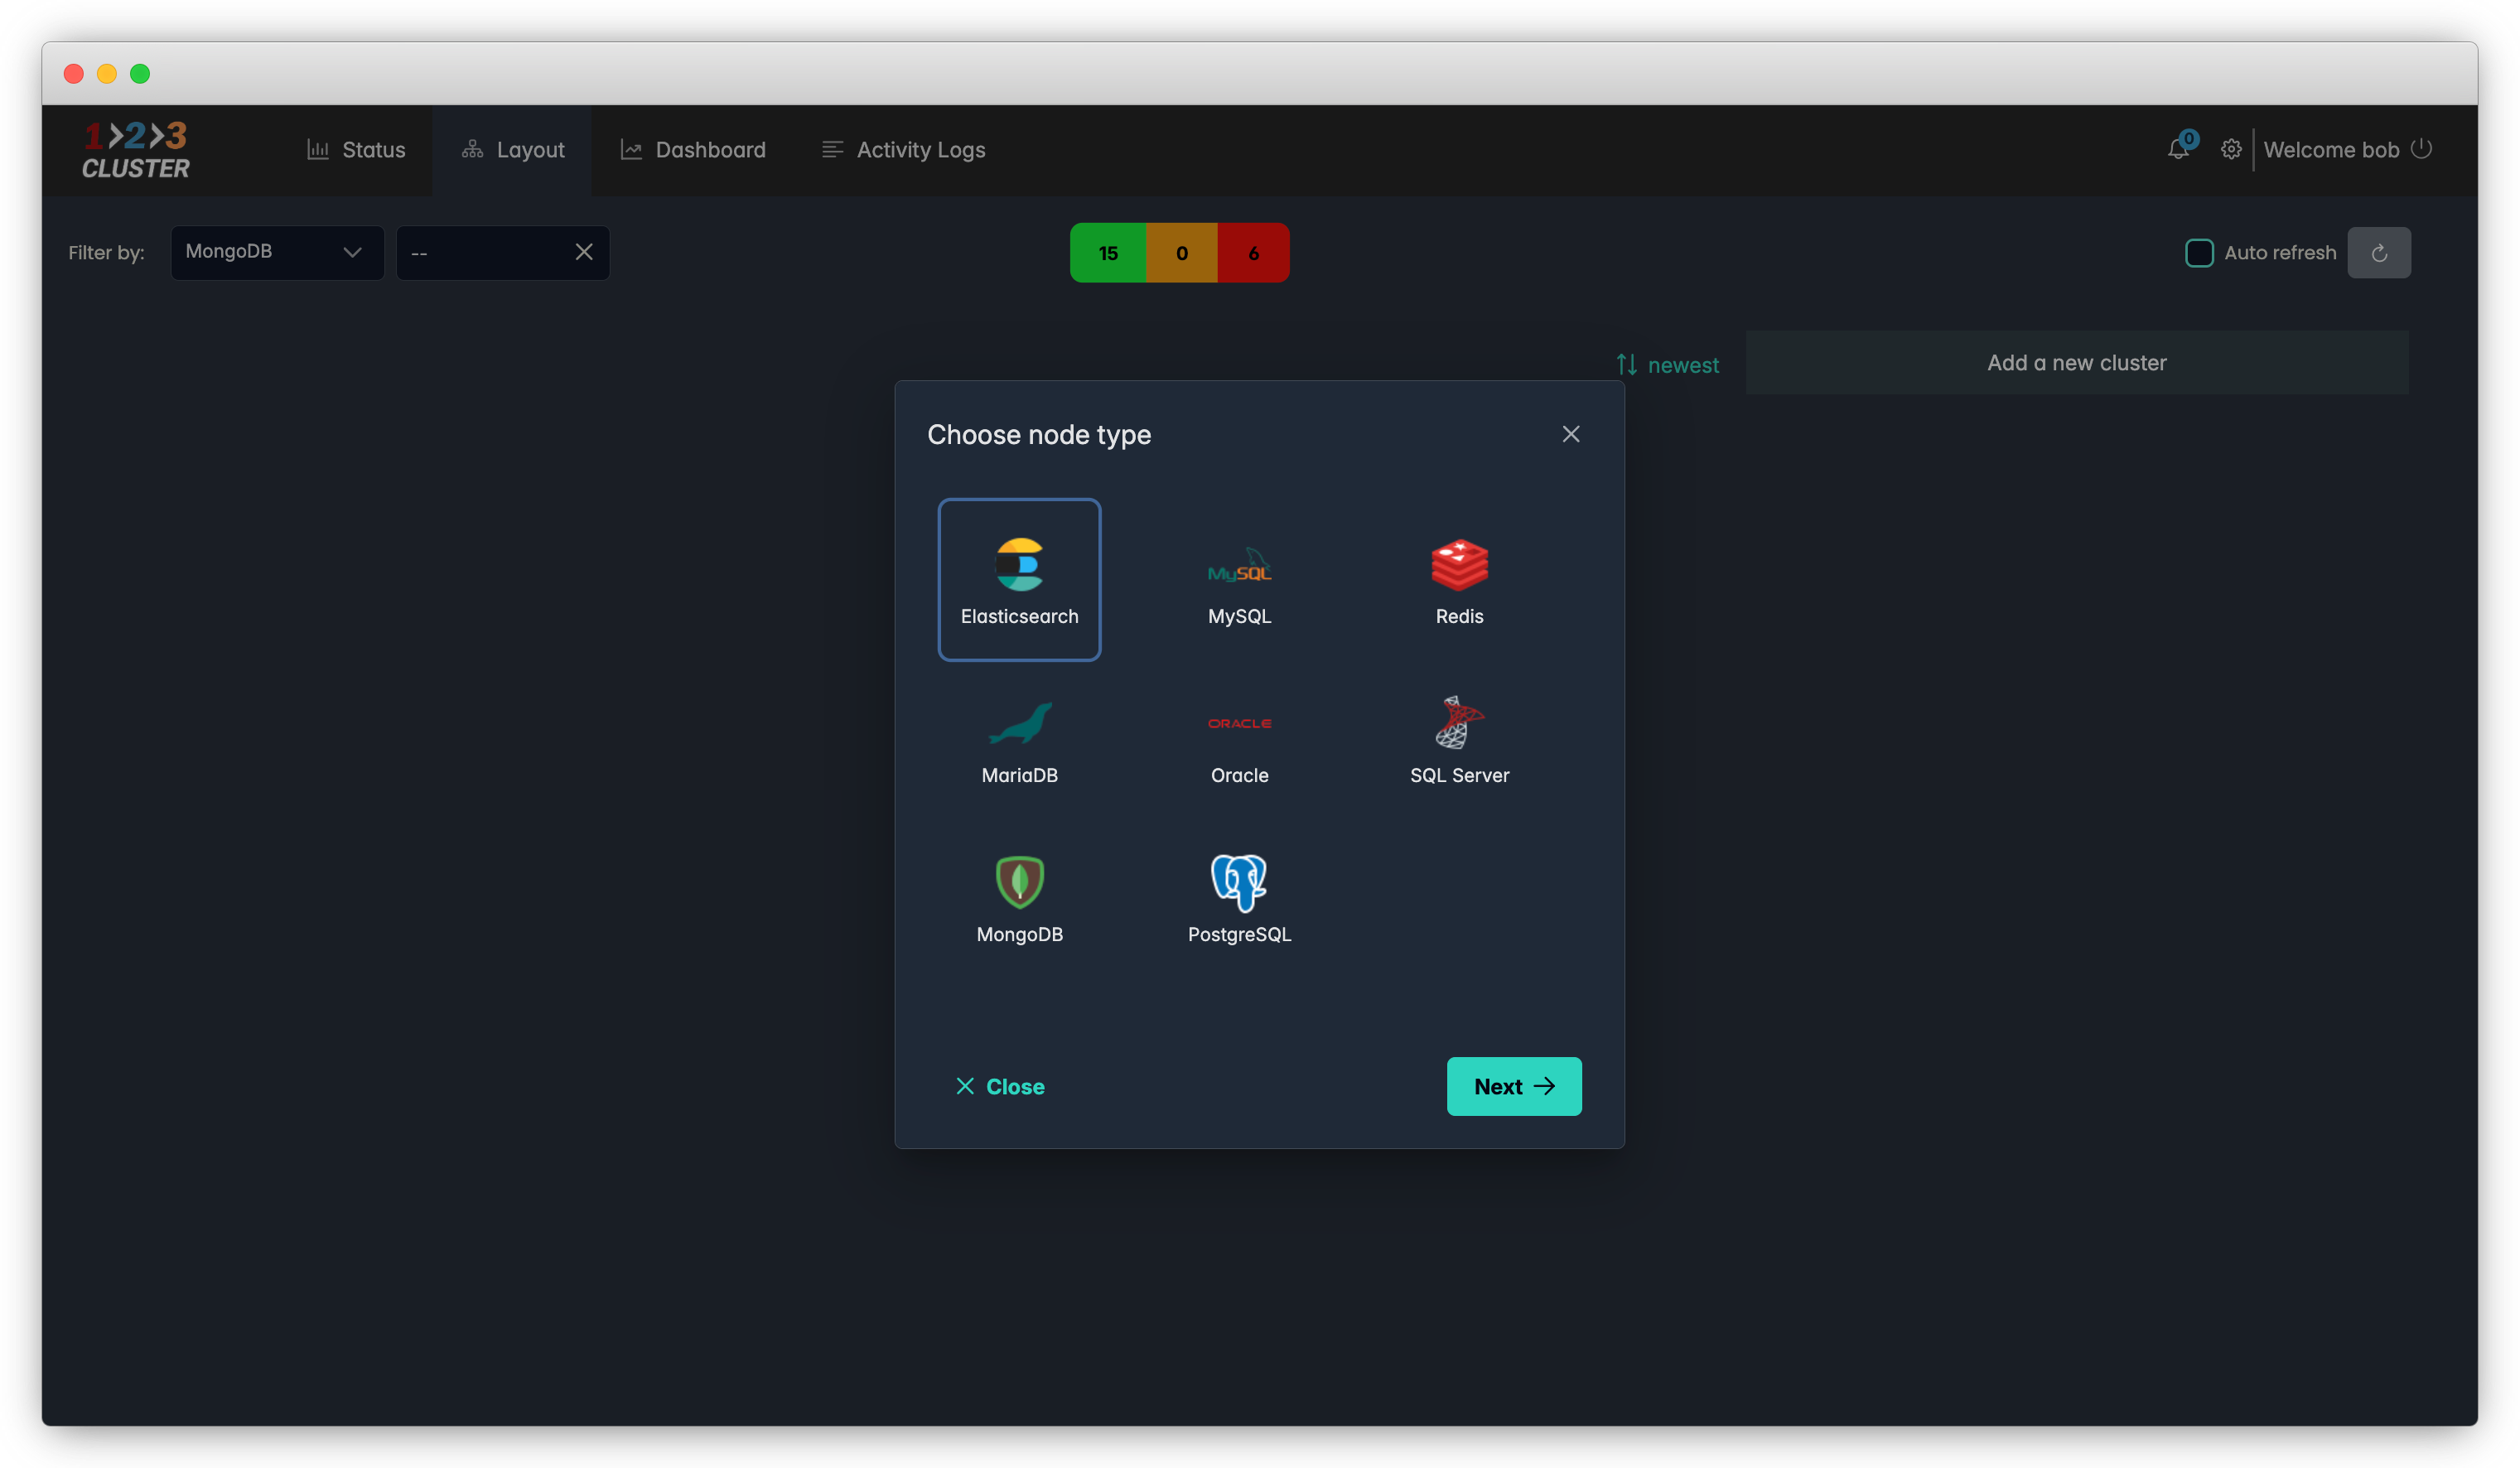
Task: Select the SQL Server icon
Action: [x=1459, y=724]
